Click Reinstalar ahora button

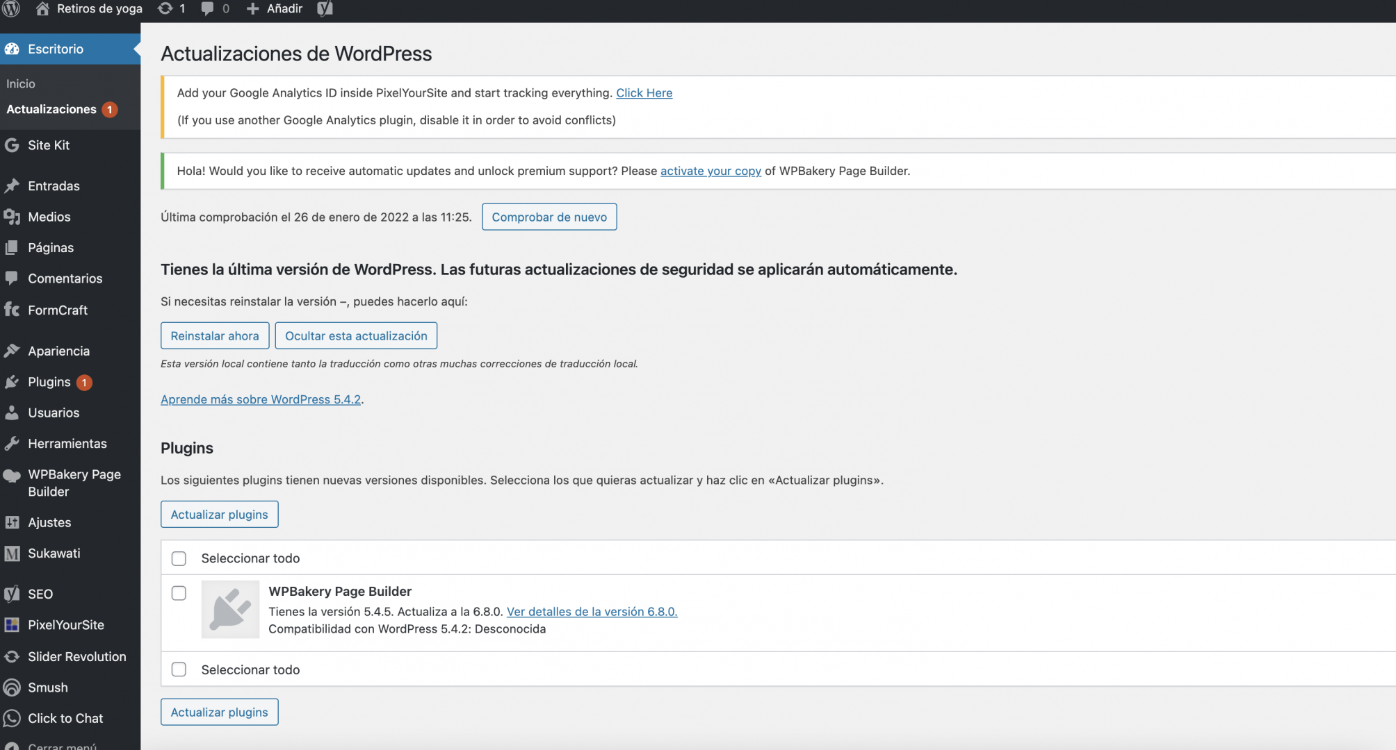[215, 335]
